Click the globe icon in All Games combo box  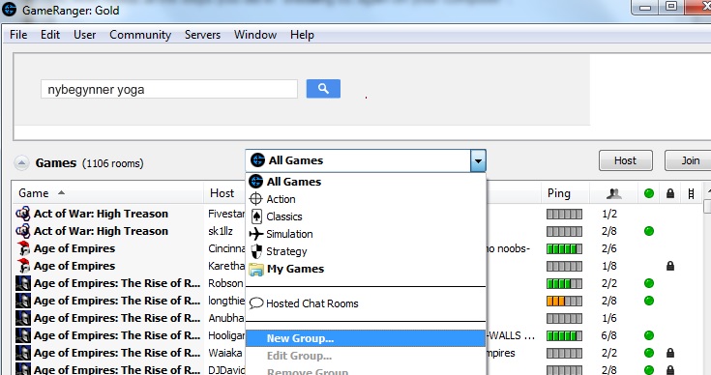[x=257, y=160]
